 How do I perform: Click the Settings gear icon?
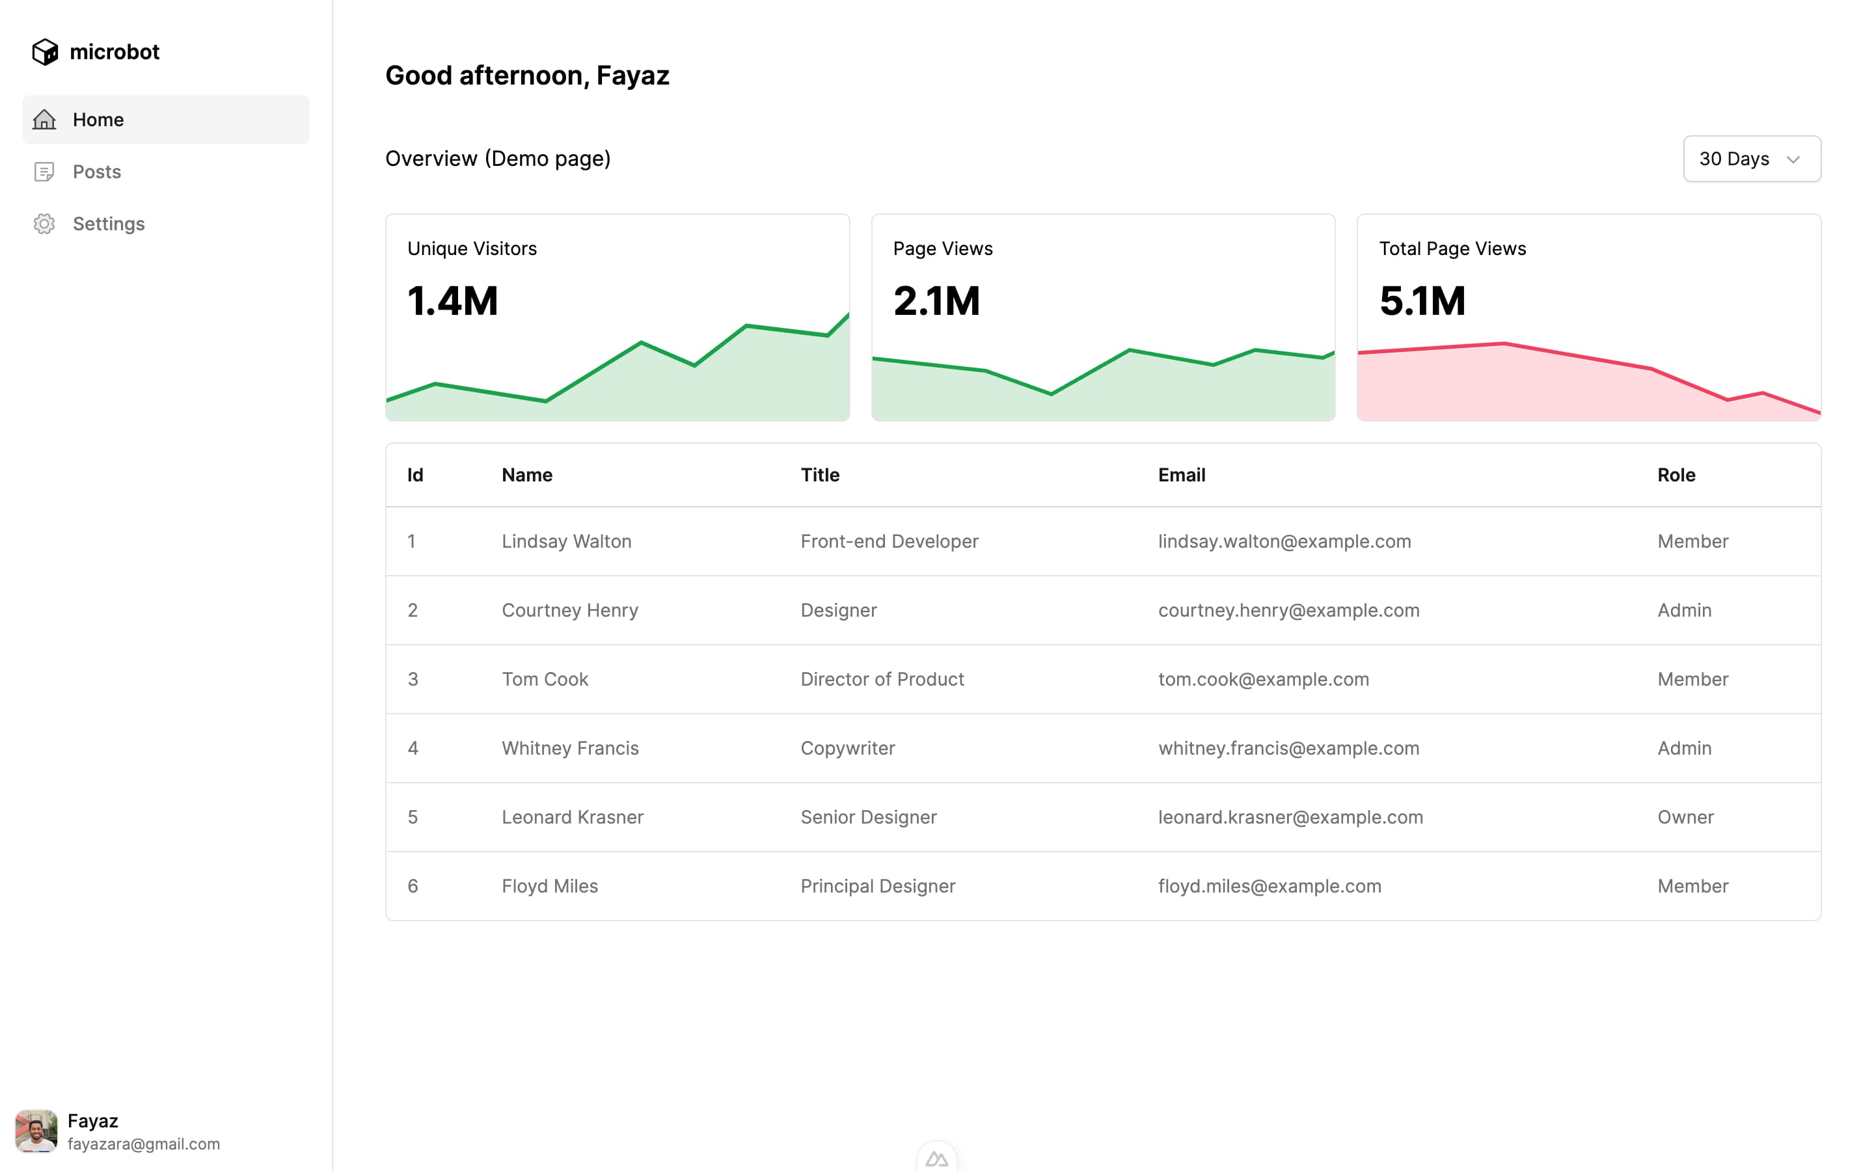pyautogui.click(x=44, y=224)
